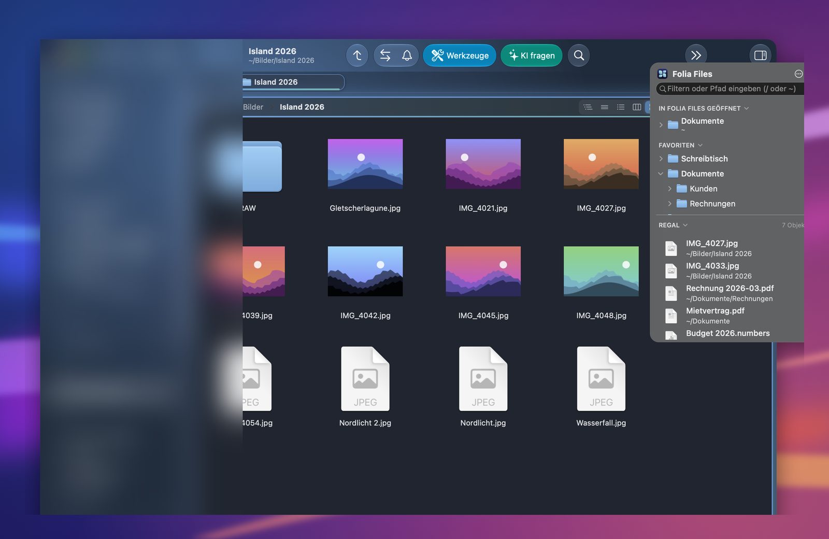
Task: Select the IMG_4021.jpg thumbnail
Action: point(483,164)
